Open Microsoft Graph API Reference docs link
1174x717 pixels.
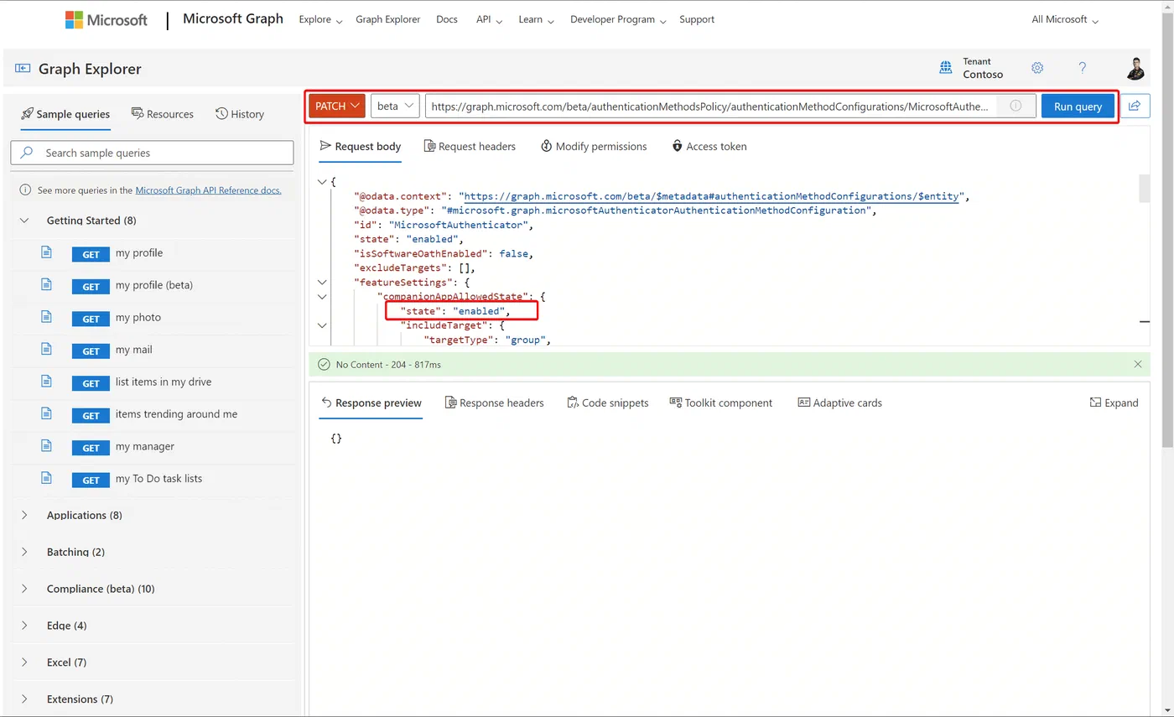pyautogui.click(x=208, y=190)
